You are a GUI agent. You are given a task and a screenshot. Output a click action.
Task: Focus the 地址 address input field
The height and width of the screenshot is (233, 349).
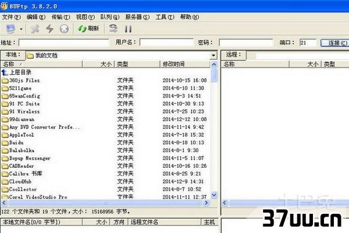[64, 43]
